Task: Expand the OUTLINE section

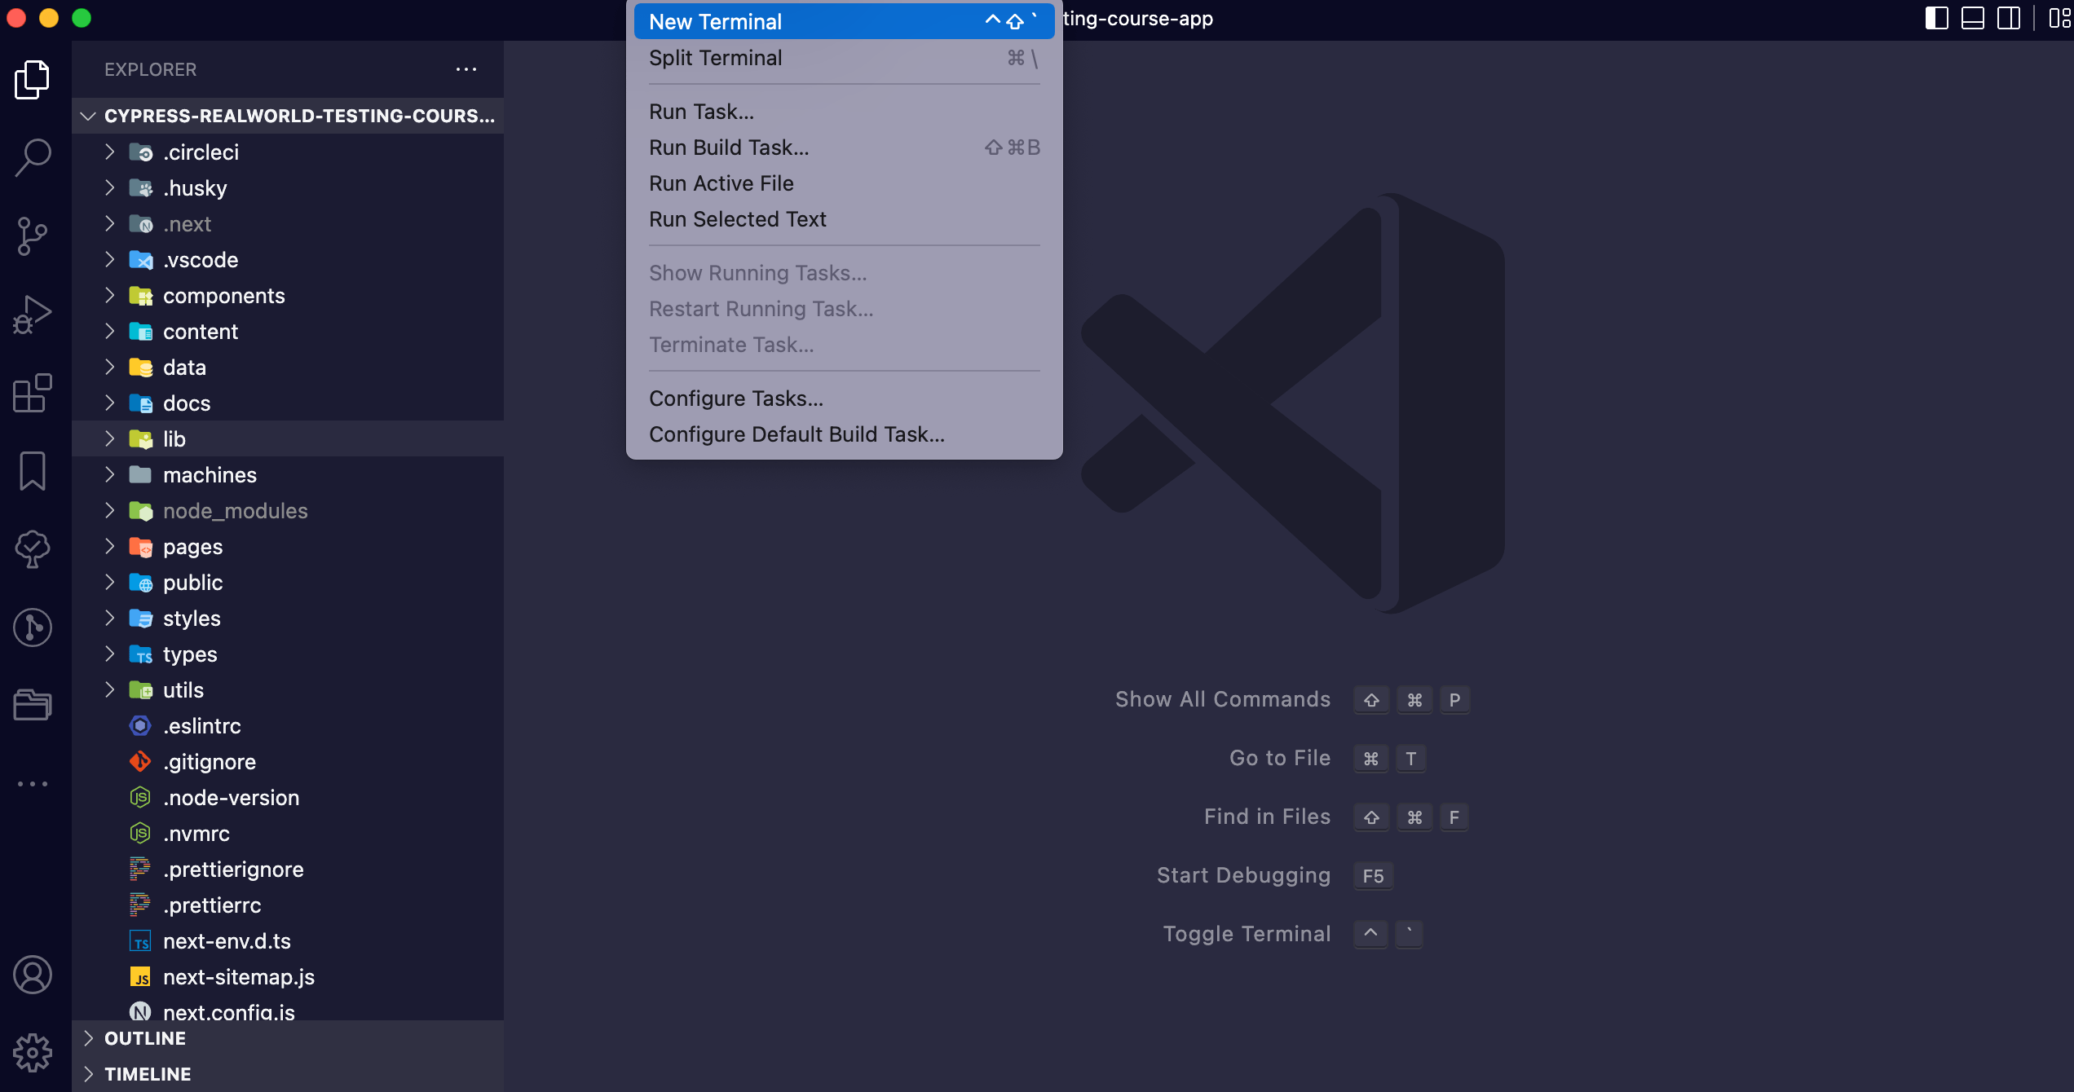Action: [x=145, y=1038]
